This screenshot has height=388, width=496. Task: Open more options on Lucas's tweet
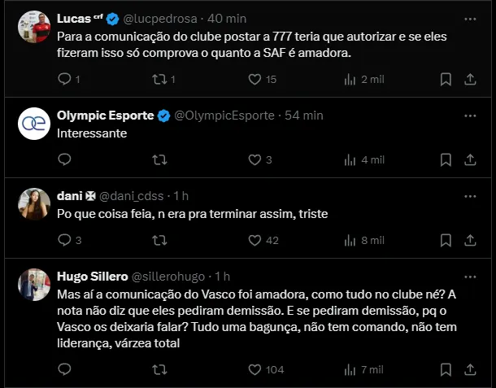tap(470, 18)
